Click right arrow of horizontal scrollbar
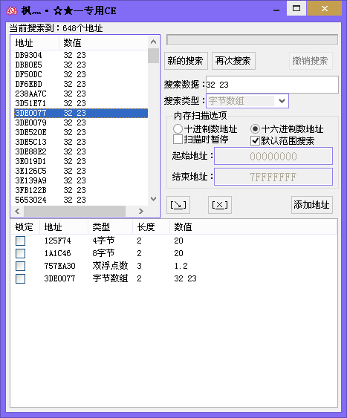The height and width of the screenshot is (418, 347). pos(141,212)
